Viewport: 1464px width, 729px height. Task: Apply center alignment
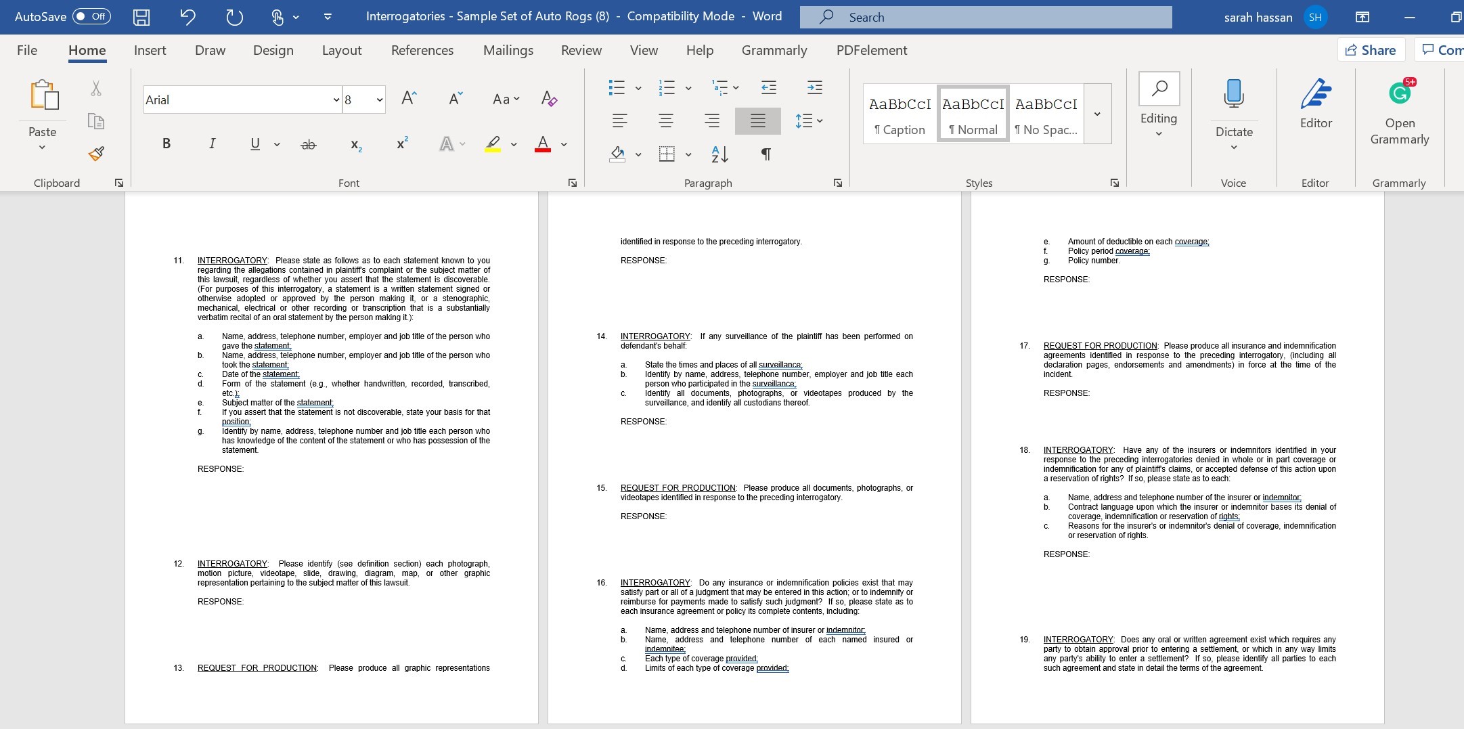[x=666, y=121]
